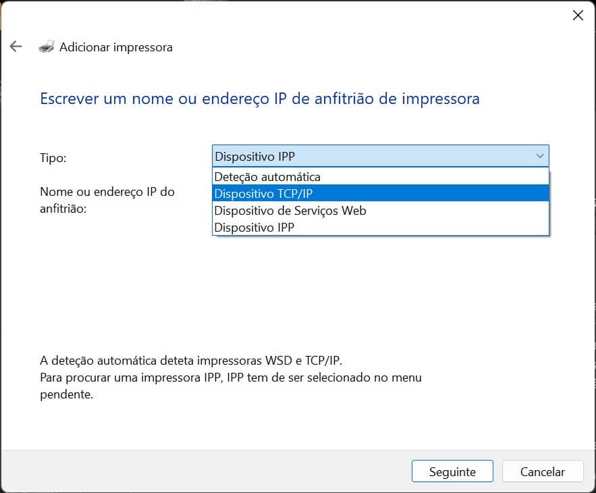
Task: Click the back arrow icon
Action: coord(16,47)
